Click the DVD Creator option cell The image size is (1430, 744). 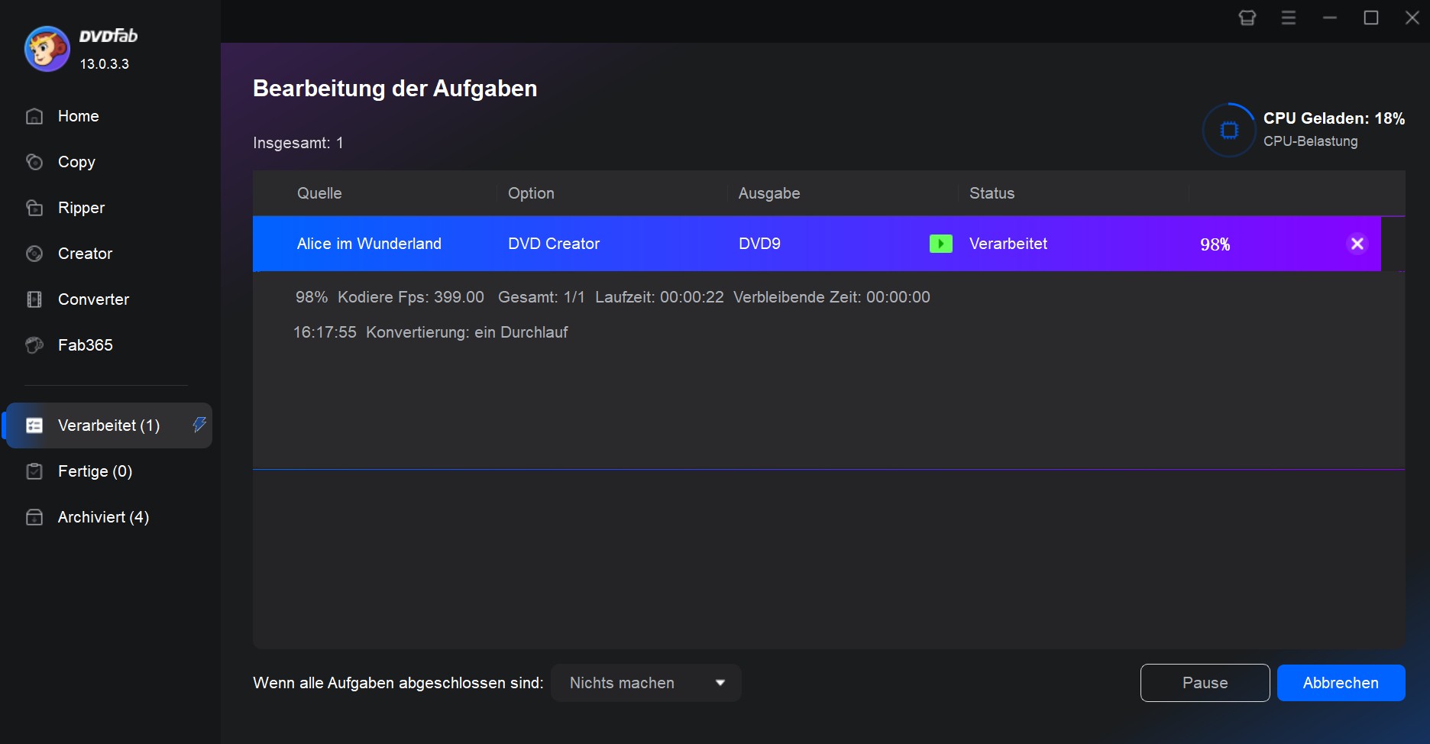click(x=554, y=244)
